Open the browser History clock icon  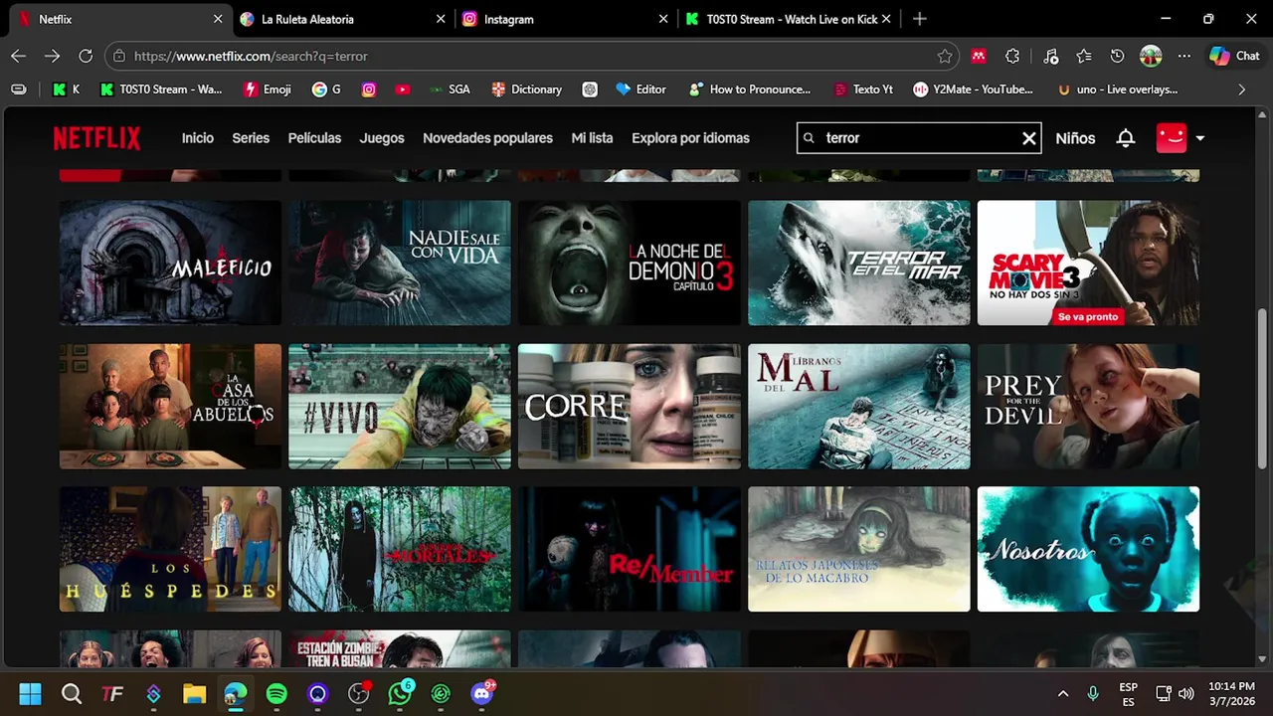(x=1117, y=57)
